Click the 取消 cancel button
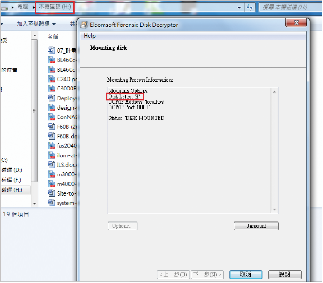 246,274
